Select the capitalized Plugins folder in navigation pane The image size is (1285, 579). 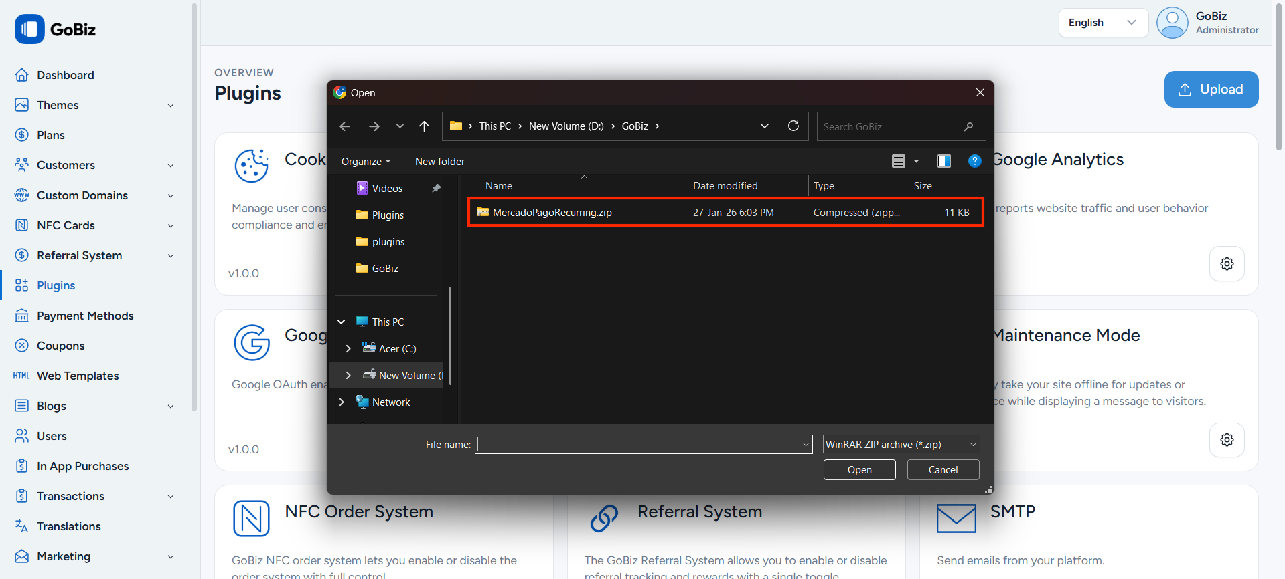388,215
